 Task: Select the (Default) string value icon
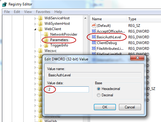coord(94,25)
